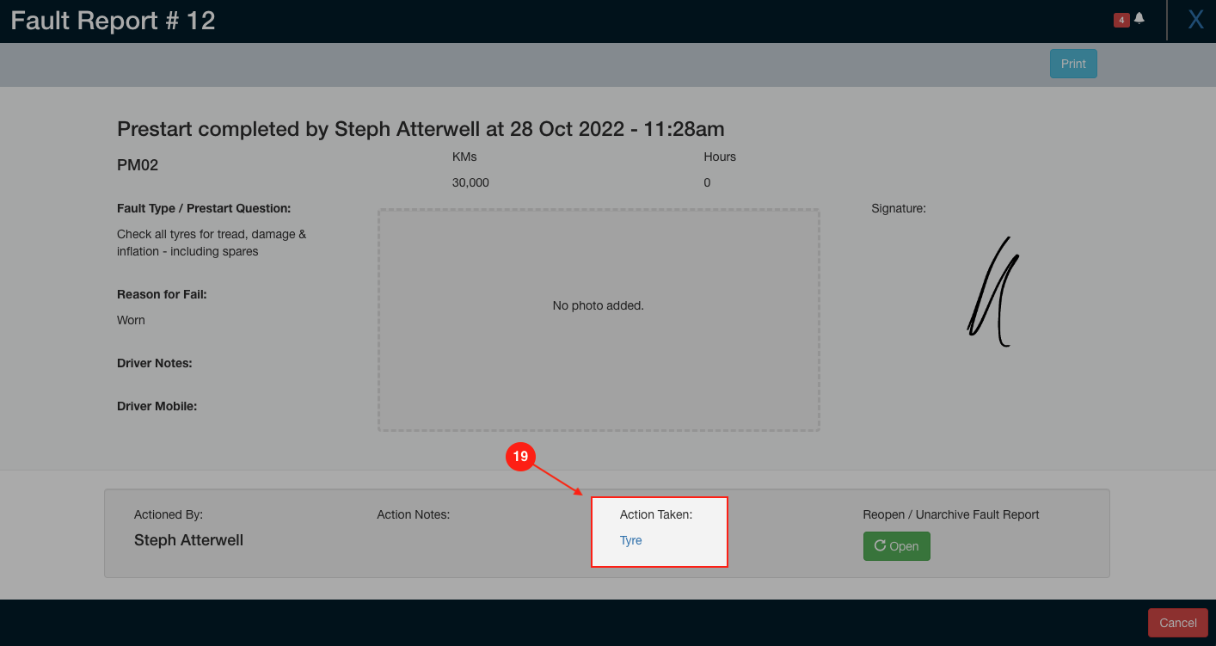Click the highlighted Action Taken box

pyautogui.click(x=660, y=532)
